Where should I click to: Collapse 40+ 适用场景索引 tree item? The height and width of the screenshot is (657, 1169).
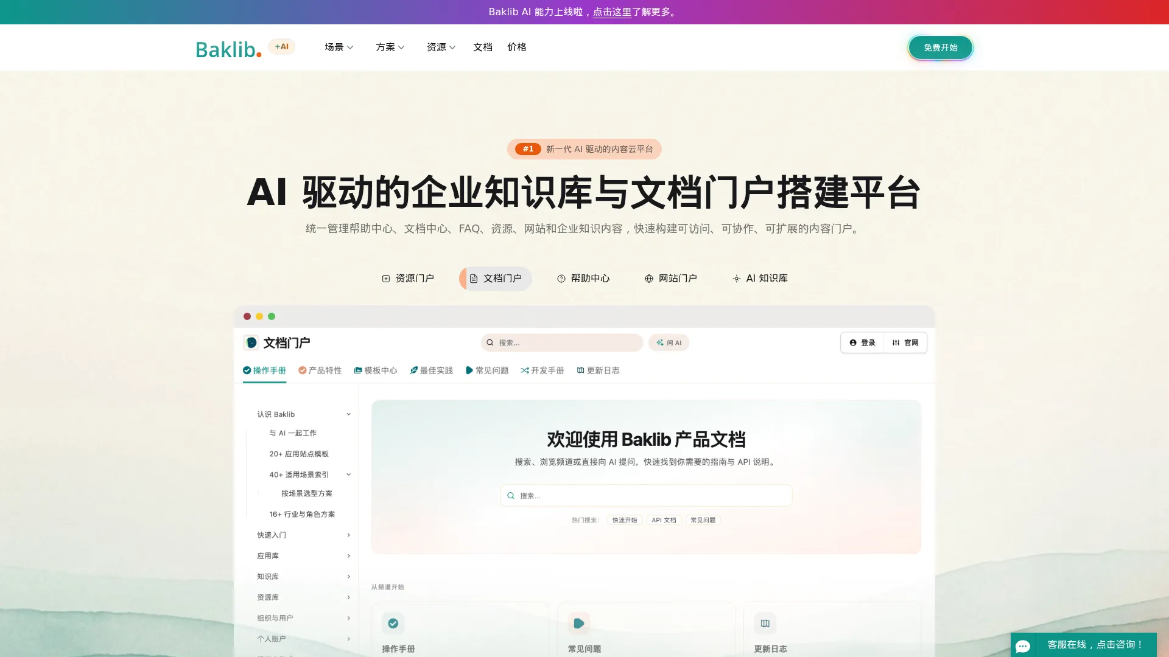point(349,474)
